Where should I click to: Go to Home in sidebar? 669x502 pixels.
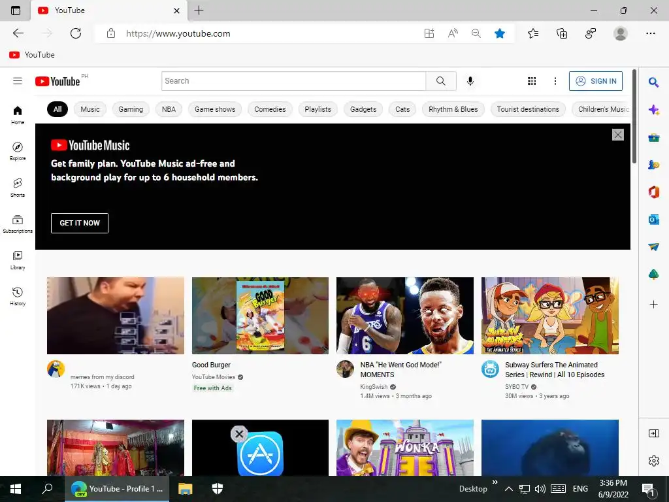tap(18, 115)
